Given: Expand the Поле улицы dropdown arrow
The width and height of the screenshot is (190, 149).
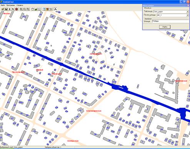Looking at the screenshot, I should [187, 15].
